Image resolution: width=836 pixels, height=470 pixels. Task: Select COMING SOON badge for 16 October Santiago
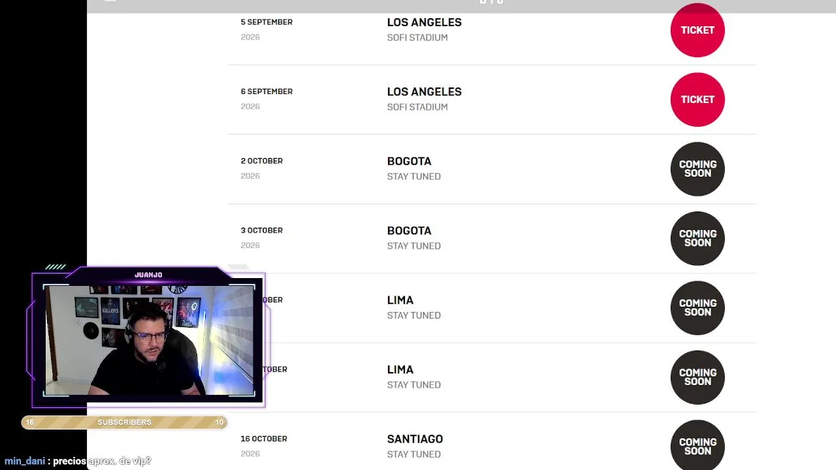click(697, 446)
